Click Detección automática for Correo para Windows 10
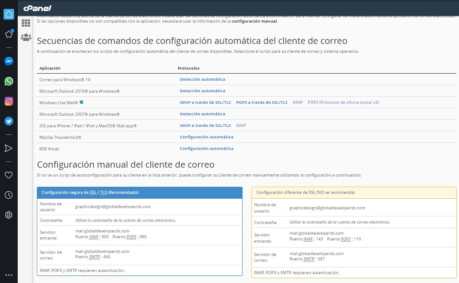Image resolution: width=459 pixels, height=283 pixels. 202,79
